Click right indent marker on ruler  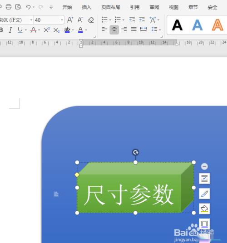[177, 44]
